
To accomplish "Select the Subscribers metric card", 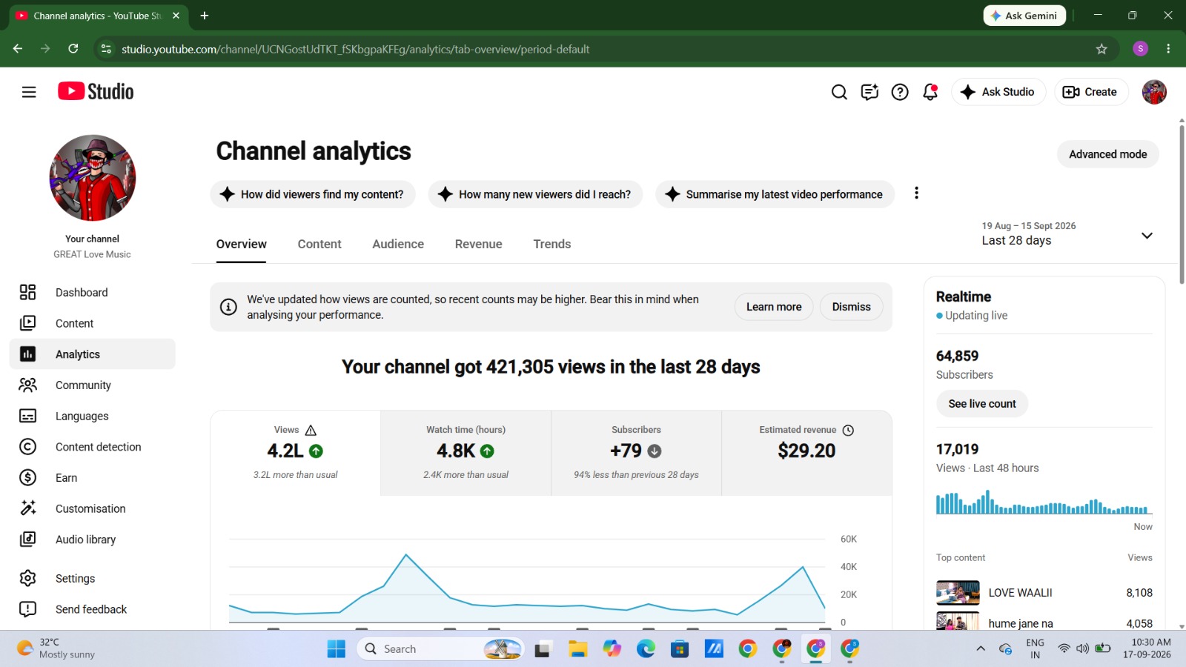I will 637,453.
